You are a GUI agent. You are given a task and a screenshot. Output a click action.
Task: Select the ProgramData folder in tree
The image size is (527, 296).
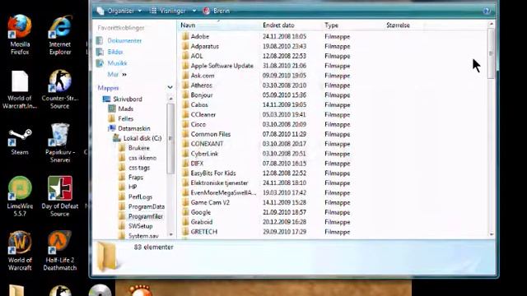point(147,206)
